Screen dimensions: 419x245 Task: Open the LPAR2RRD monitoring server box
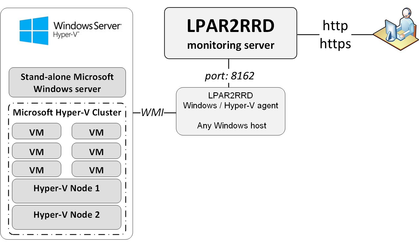(x=230, y=33)
